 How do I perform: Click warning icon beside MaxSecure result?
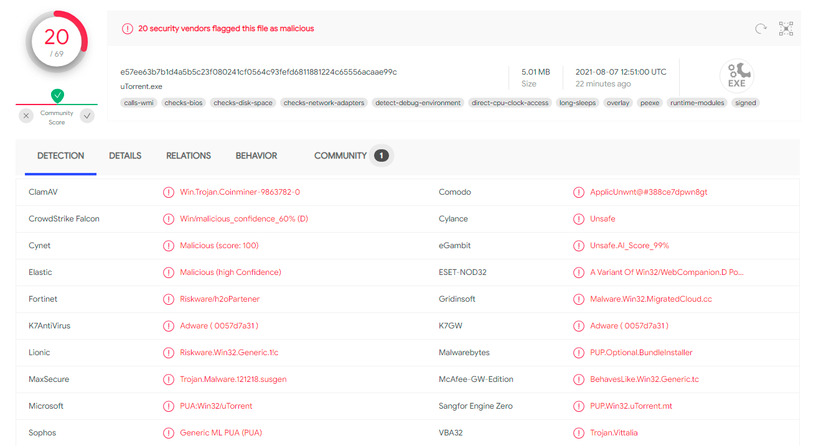click(168, 379)
